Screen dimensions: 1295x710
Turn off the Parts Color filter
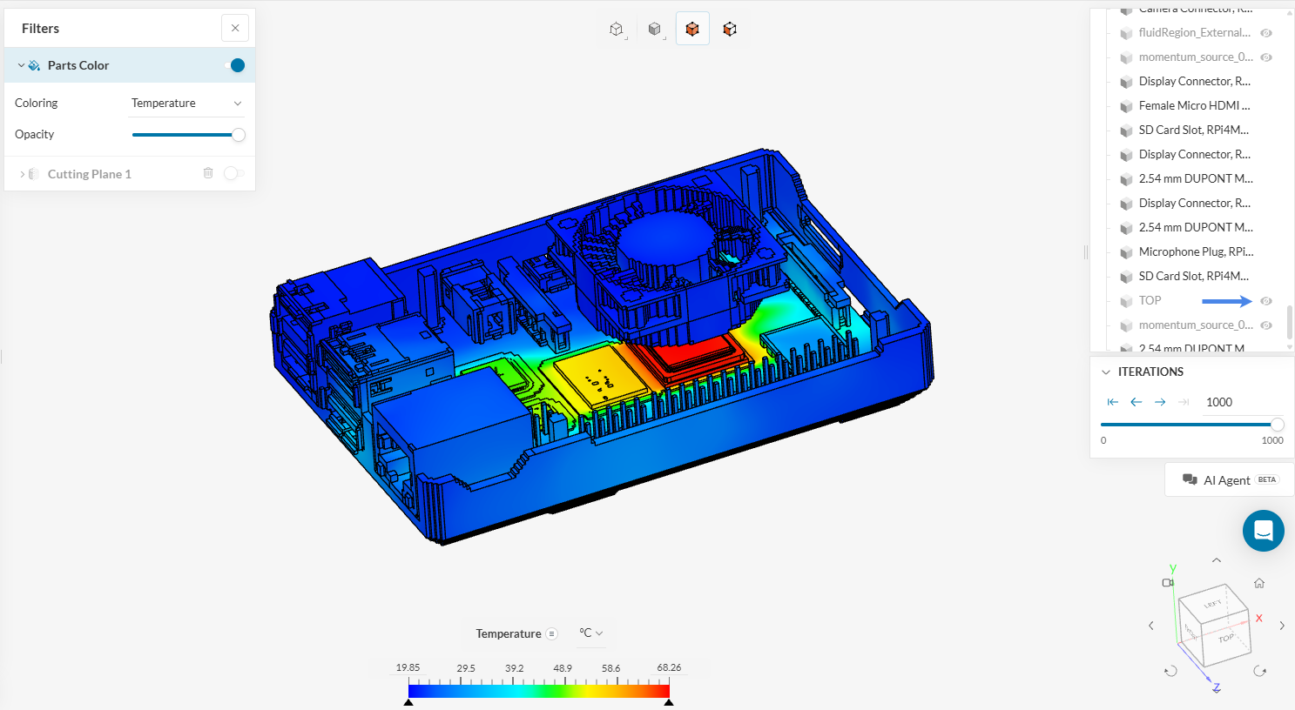[234, 65]
